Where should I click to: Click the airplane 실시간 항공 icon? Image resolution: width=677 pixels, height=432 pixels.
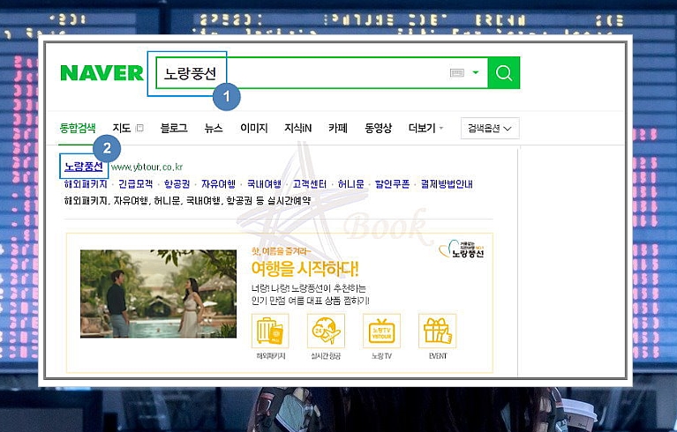[x=326, y=331]
